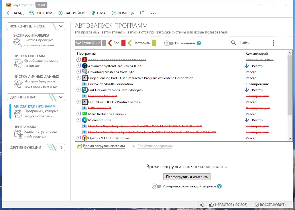Open ЧИСТКА СИСТЕМЫ in sidebar

pyautogui.click(x=36, y=61)
